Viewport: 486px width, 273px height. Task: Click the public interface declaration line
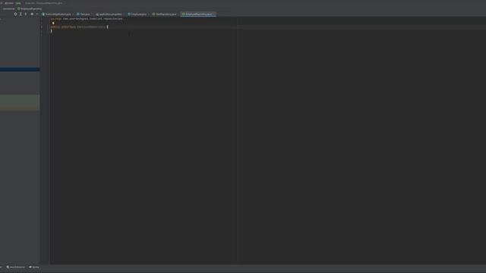pos(79,27)
